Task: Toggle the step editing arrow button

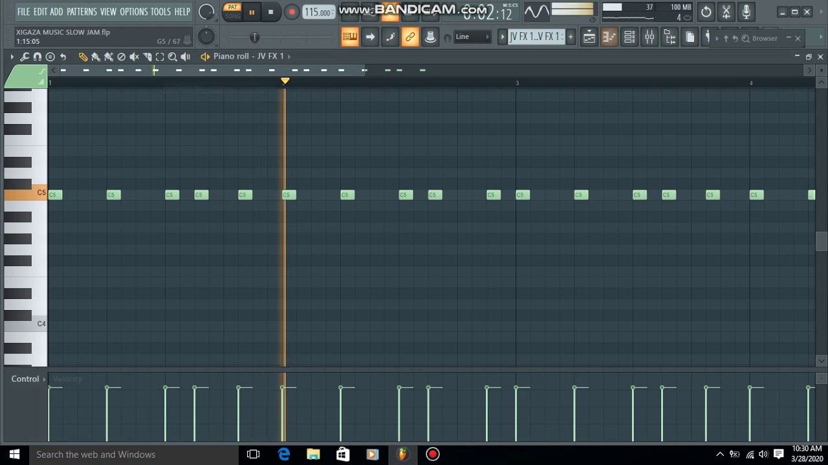Action: (x=370, y=37)
